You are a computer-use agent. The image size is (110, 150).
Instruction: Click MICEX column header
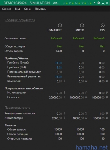pos(80,30)
